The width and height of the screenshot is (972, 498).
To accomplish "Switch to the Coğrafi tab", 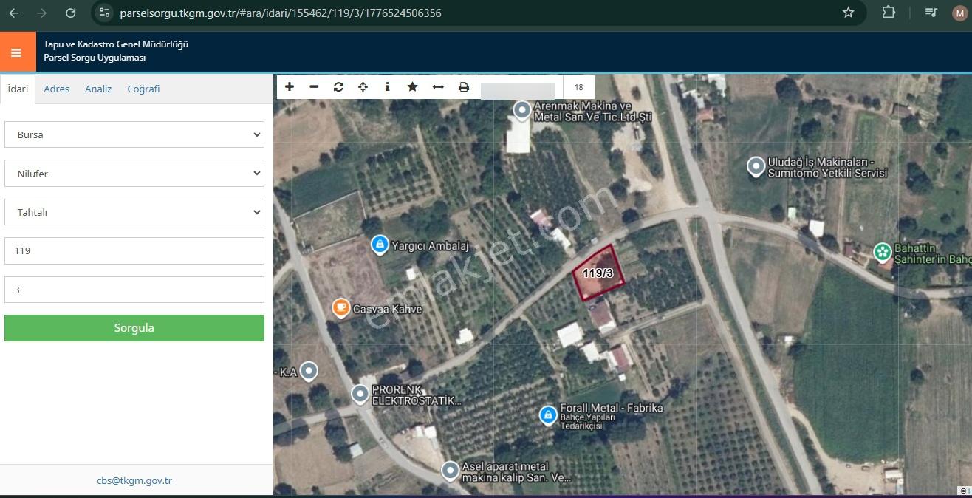I will [x=143, y=89].
